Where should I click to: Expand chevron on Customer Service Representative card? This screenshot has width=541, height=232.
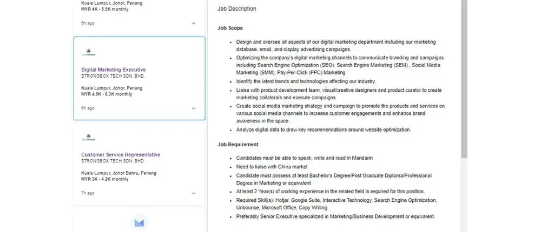click(194, 193)
